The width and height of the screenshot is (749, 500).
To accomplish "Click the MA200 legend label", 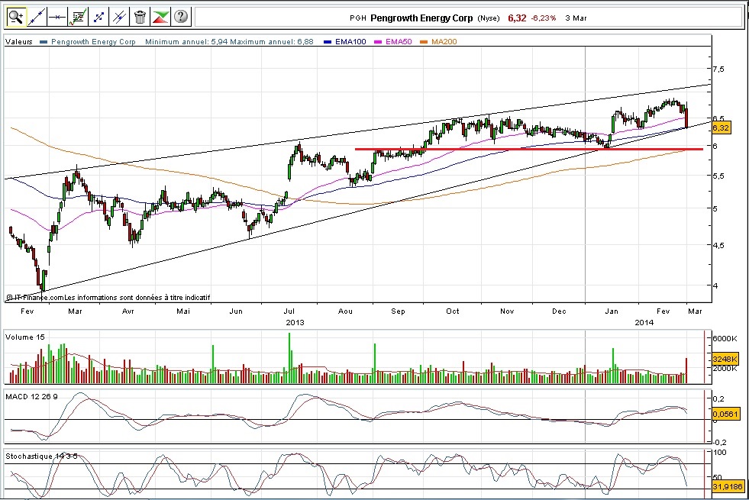I will click(x=444, y=41).
